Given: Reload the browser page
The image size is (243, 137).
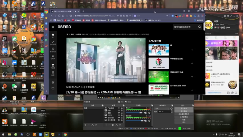Looking at the screenshot, I should (59, 16).
